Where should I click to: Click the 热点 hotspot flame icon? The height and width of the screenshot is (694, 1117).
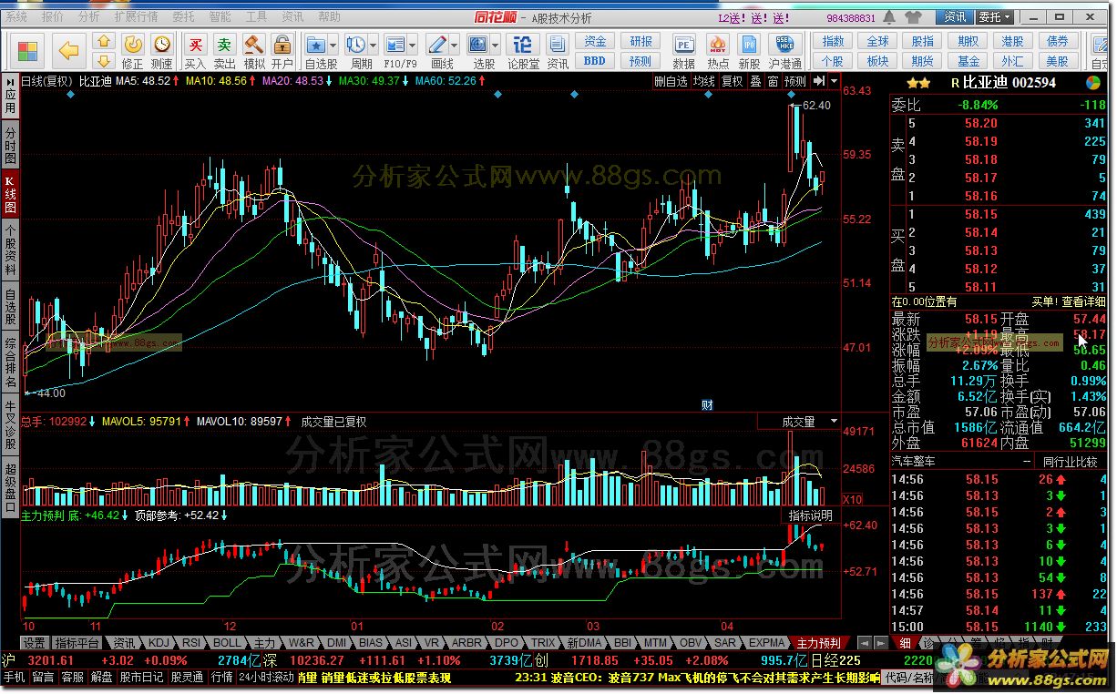tap(717, 45)
